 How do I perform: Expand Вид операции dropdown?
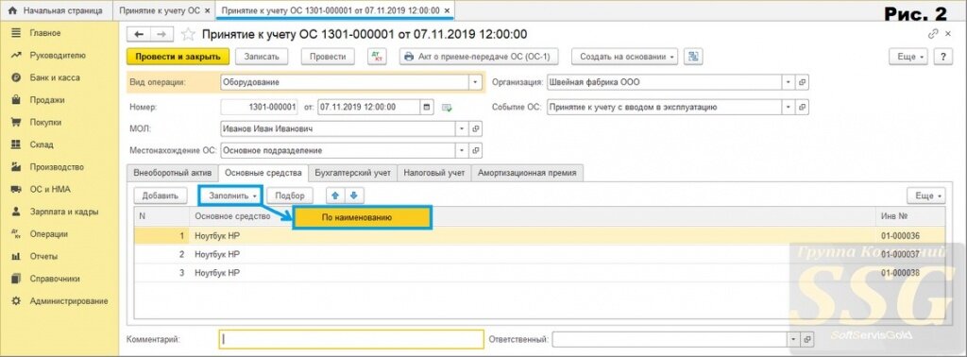point(475,82)
